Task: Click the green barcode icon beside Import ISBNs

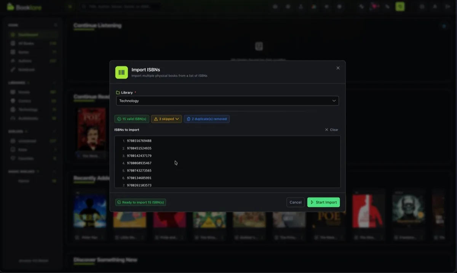Action: tap(121, 72)
